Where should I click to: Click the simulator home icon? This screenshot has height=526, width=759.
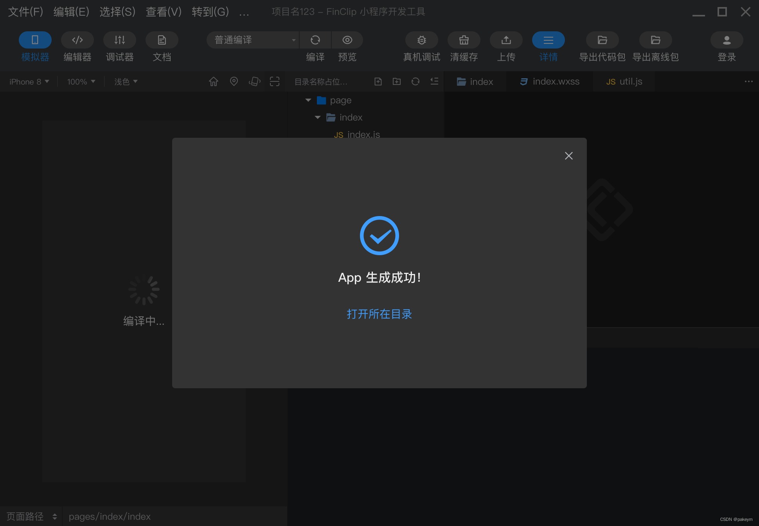coord(213,81)
